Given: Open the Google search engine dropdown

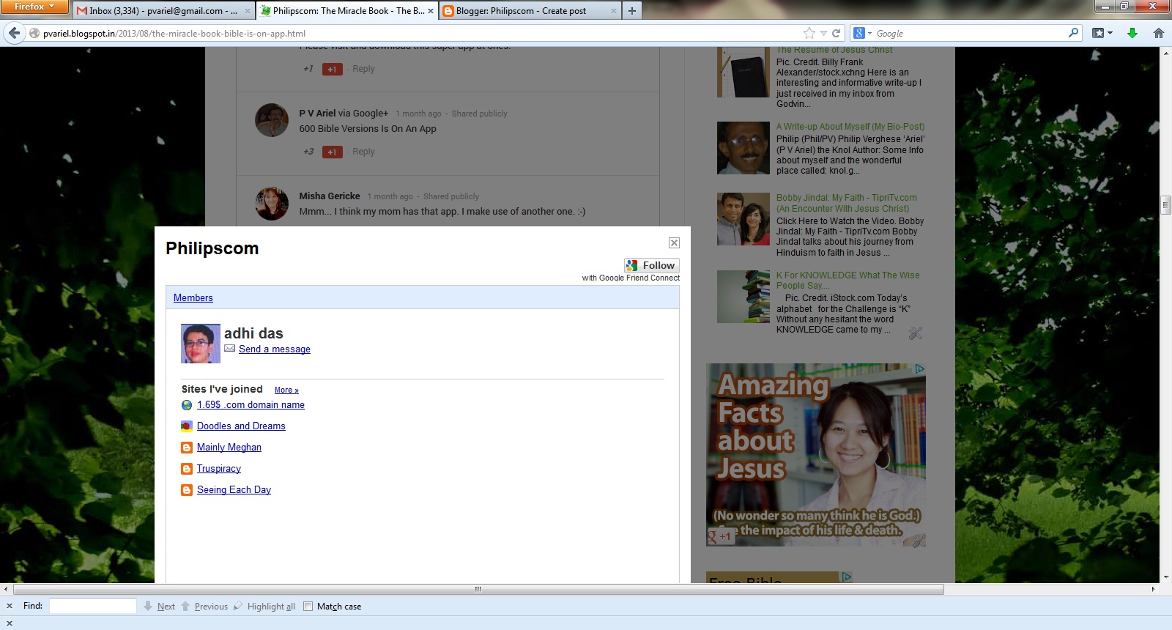Looking at the screenshot, I should coord(862,33).
